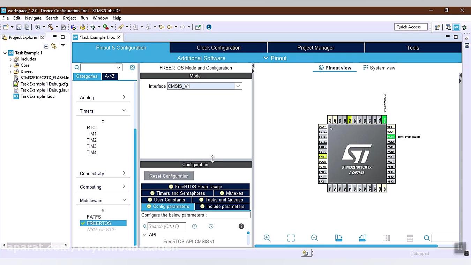Open the pinout settings gear icon

click(132, 67)
